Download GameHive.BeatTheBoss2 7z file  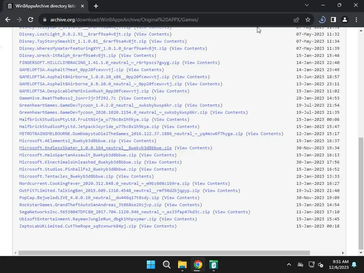coord(67,98)
